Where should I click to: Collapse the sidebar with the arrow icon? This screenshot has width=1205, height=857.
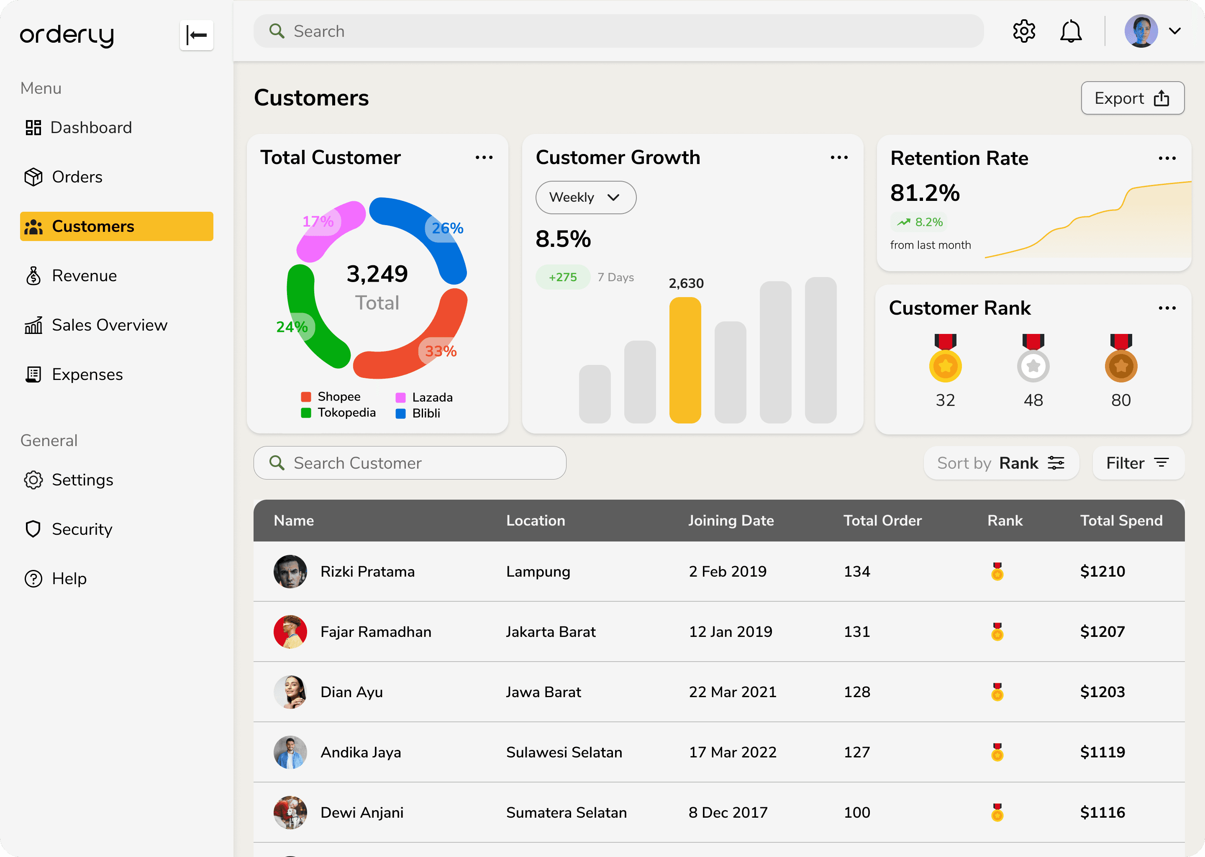(x=196, y=35)
